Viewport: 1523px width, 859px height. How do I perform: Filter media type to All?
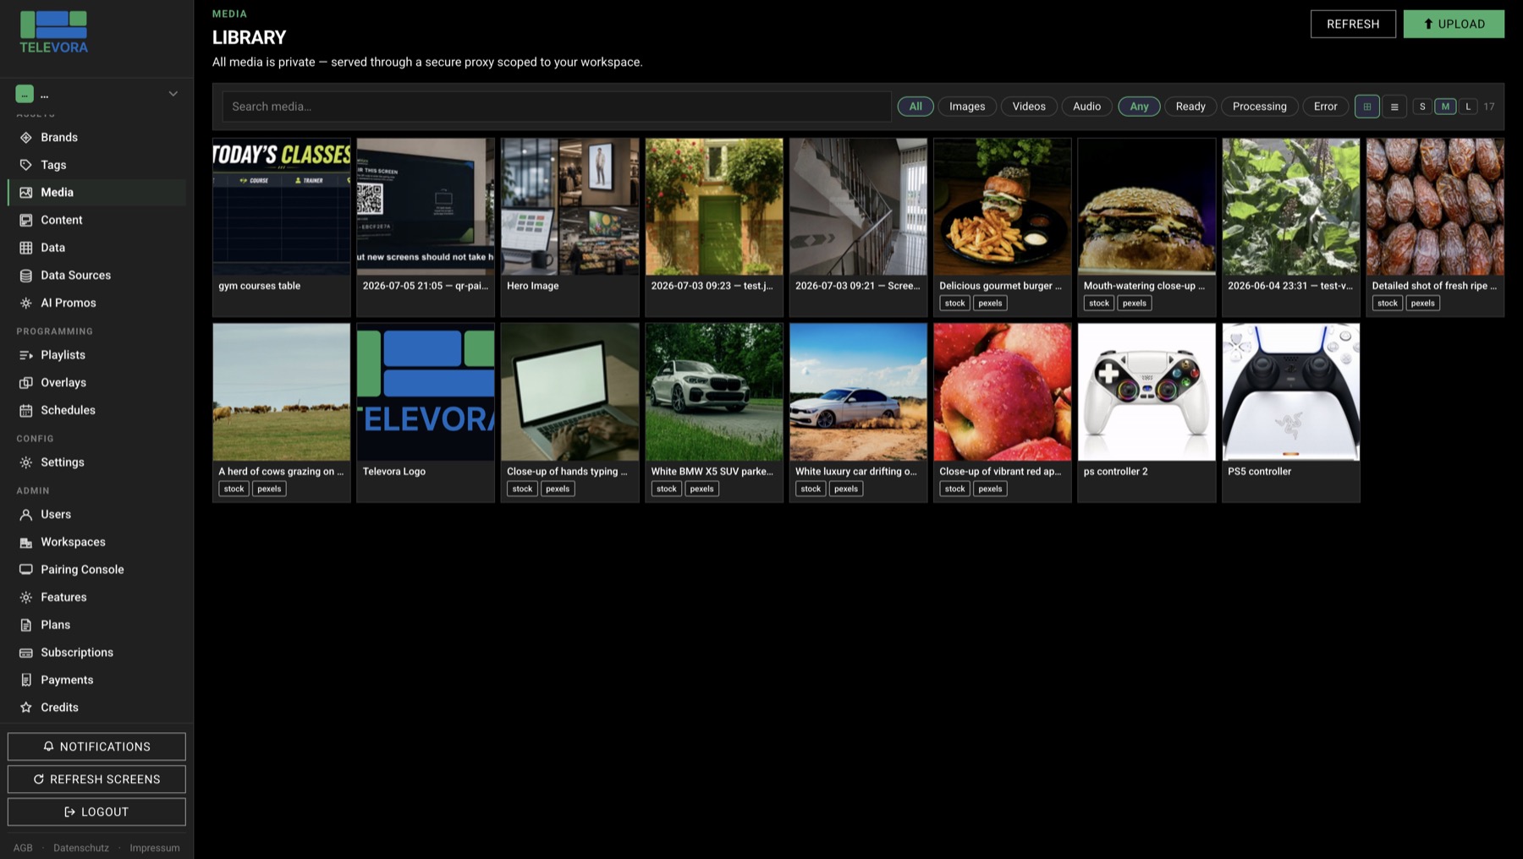pyautogui.click(x=915, y=107)
